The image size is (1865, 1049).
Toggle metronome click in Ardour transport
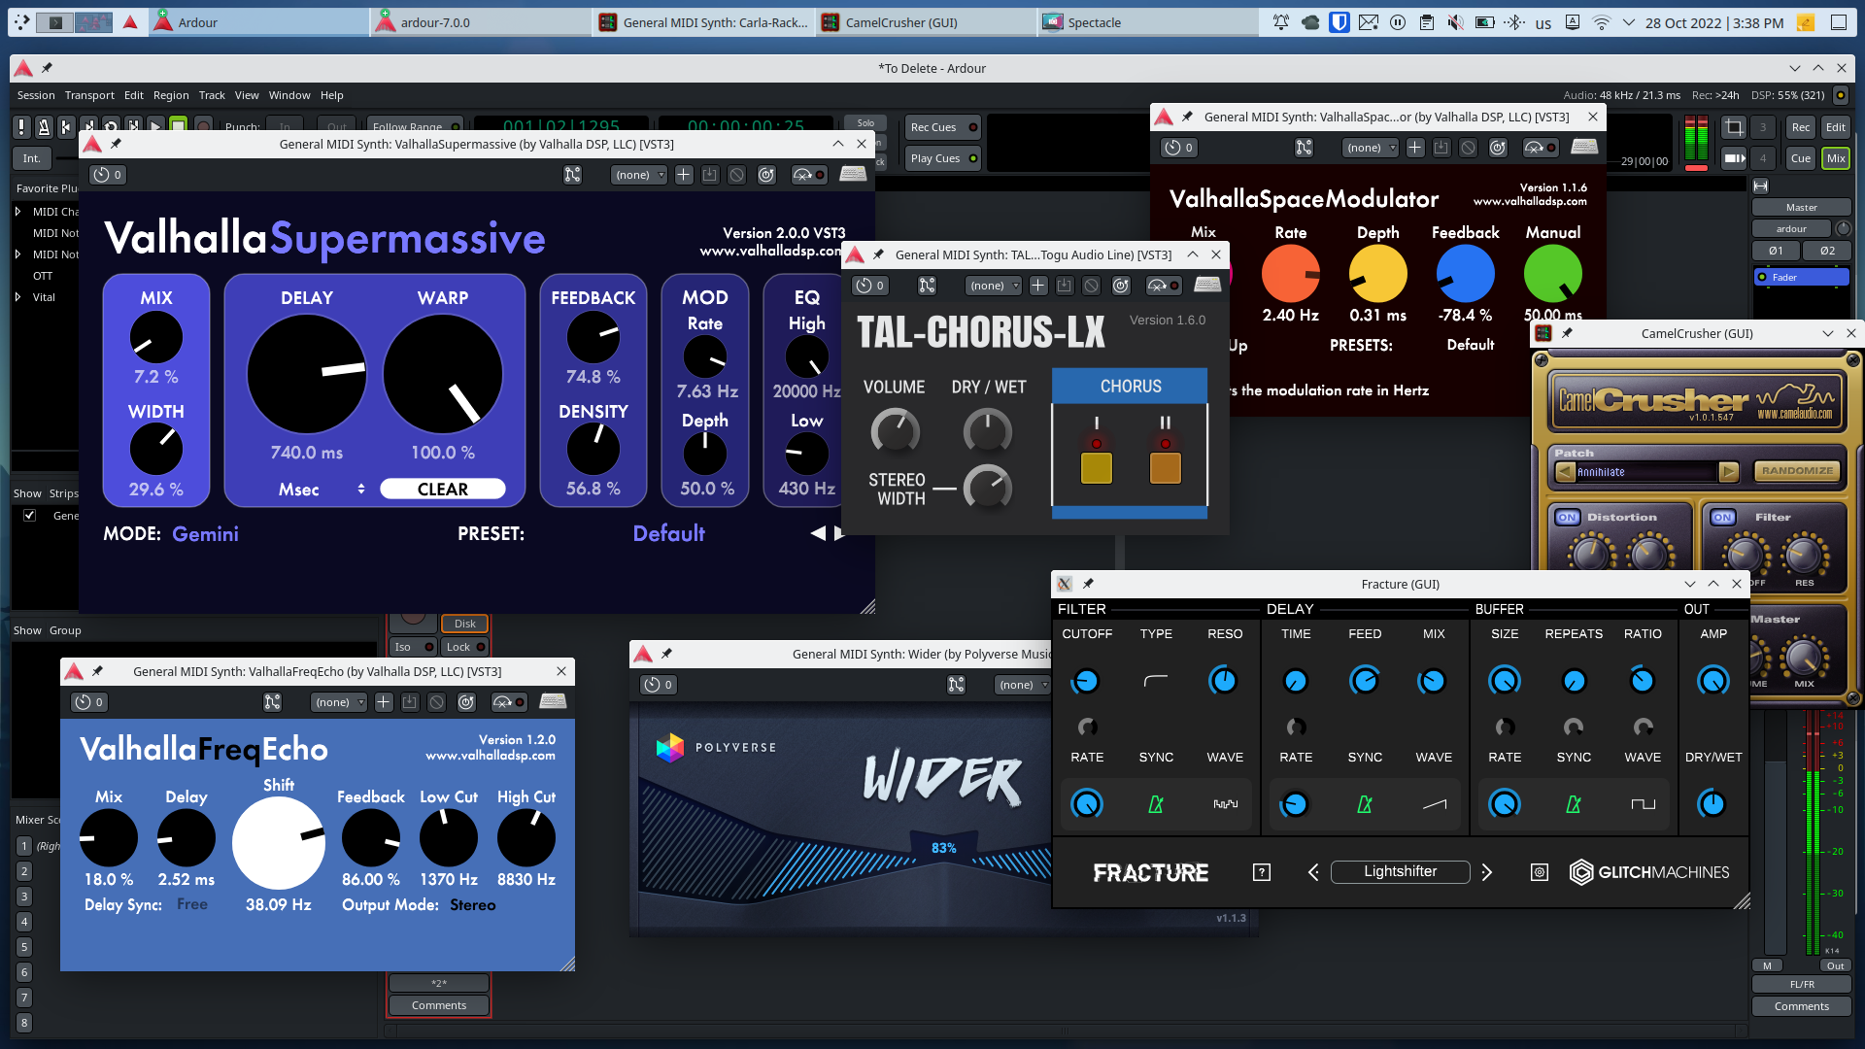point(44,126)
